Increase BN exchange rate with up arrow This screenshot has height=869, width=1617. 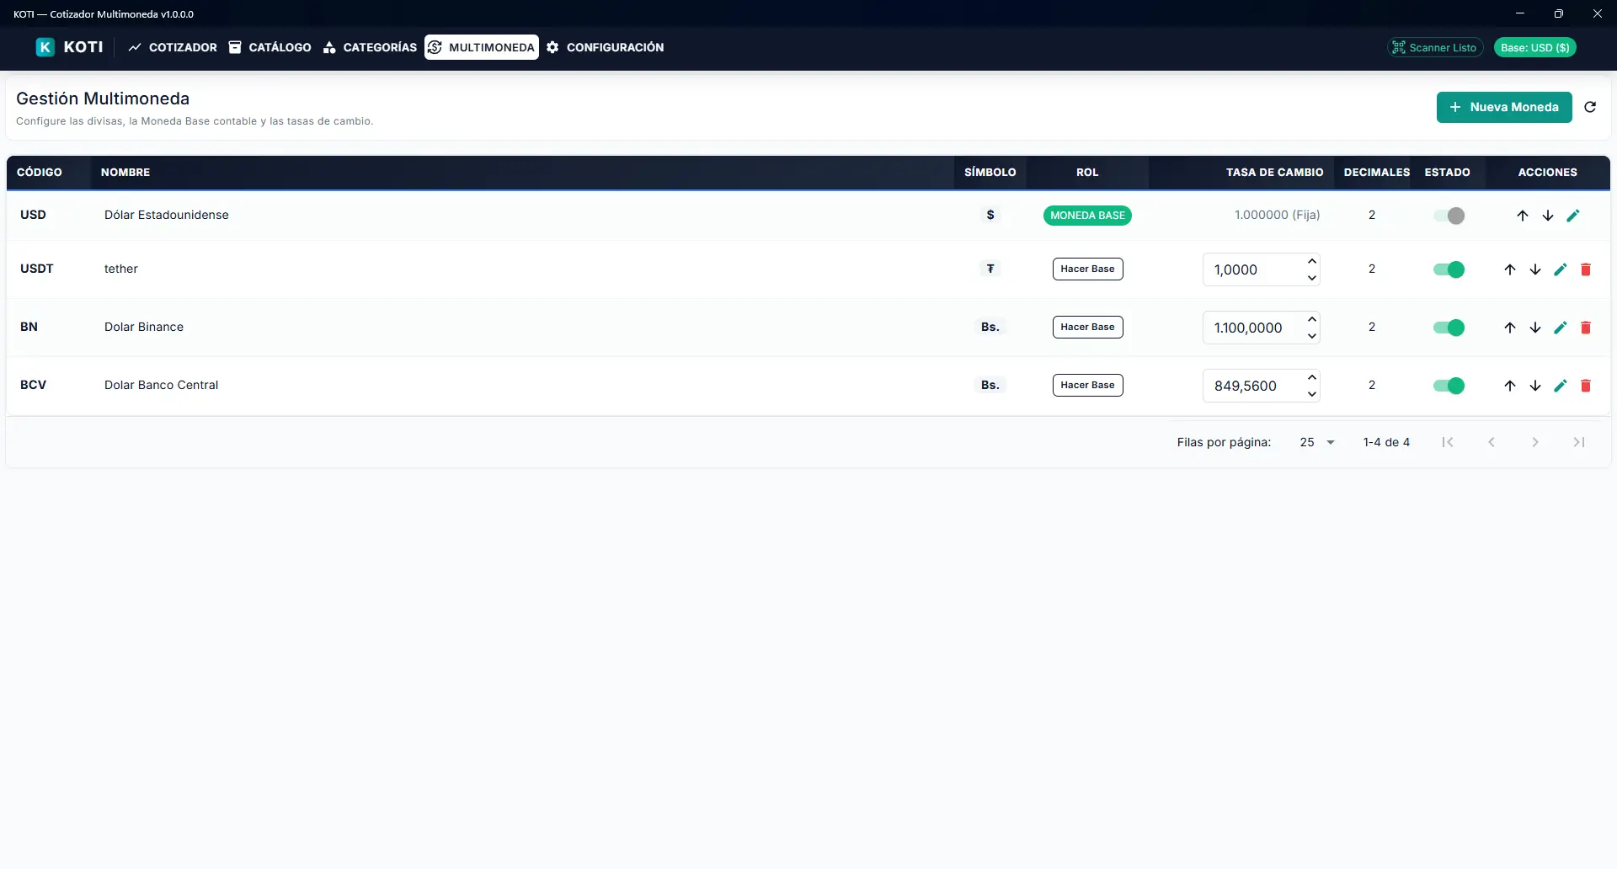pos(1312,319)
